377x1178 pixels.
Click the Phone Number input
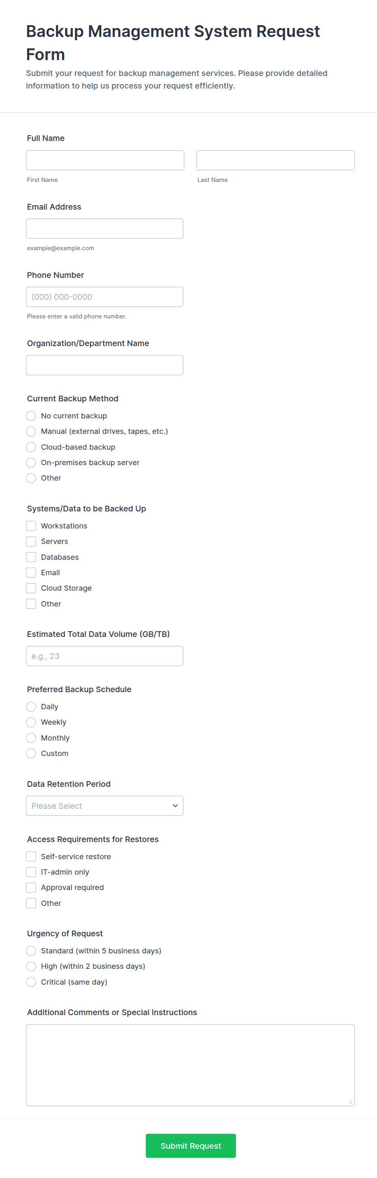click(105, 297)
